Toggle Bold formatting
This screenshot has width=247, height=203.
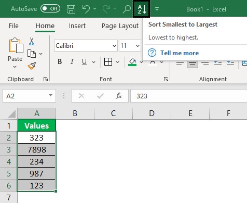tap(60, 61)
